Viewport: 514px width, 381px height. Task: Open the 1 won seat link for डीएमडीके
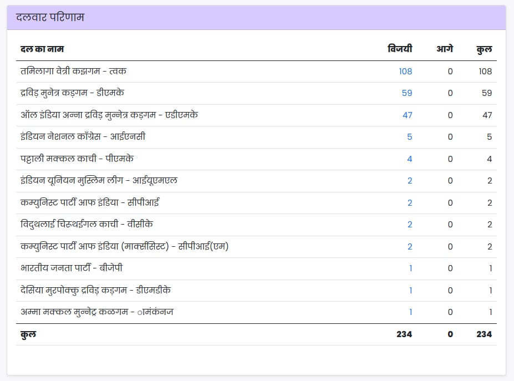tap(410, 291)
